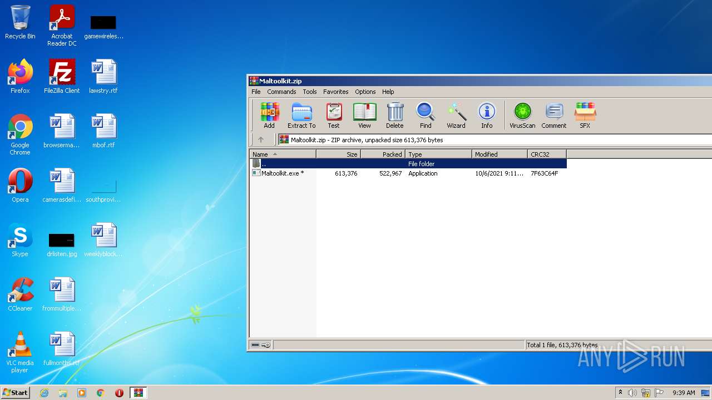712x400 pixels.
Task: Open the Tools menu
Action: click(310, 92)
